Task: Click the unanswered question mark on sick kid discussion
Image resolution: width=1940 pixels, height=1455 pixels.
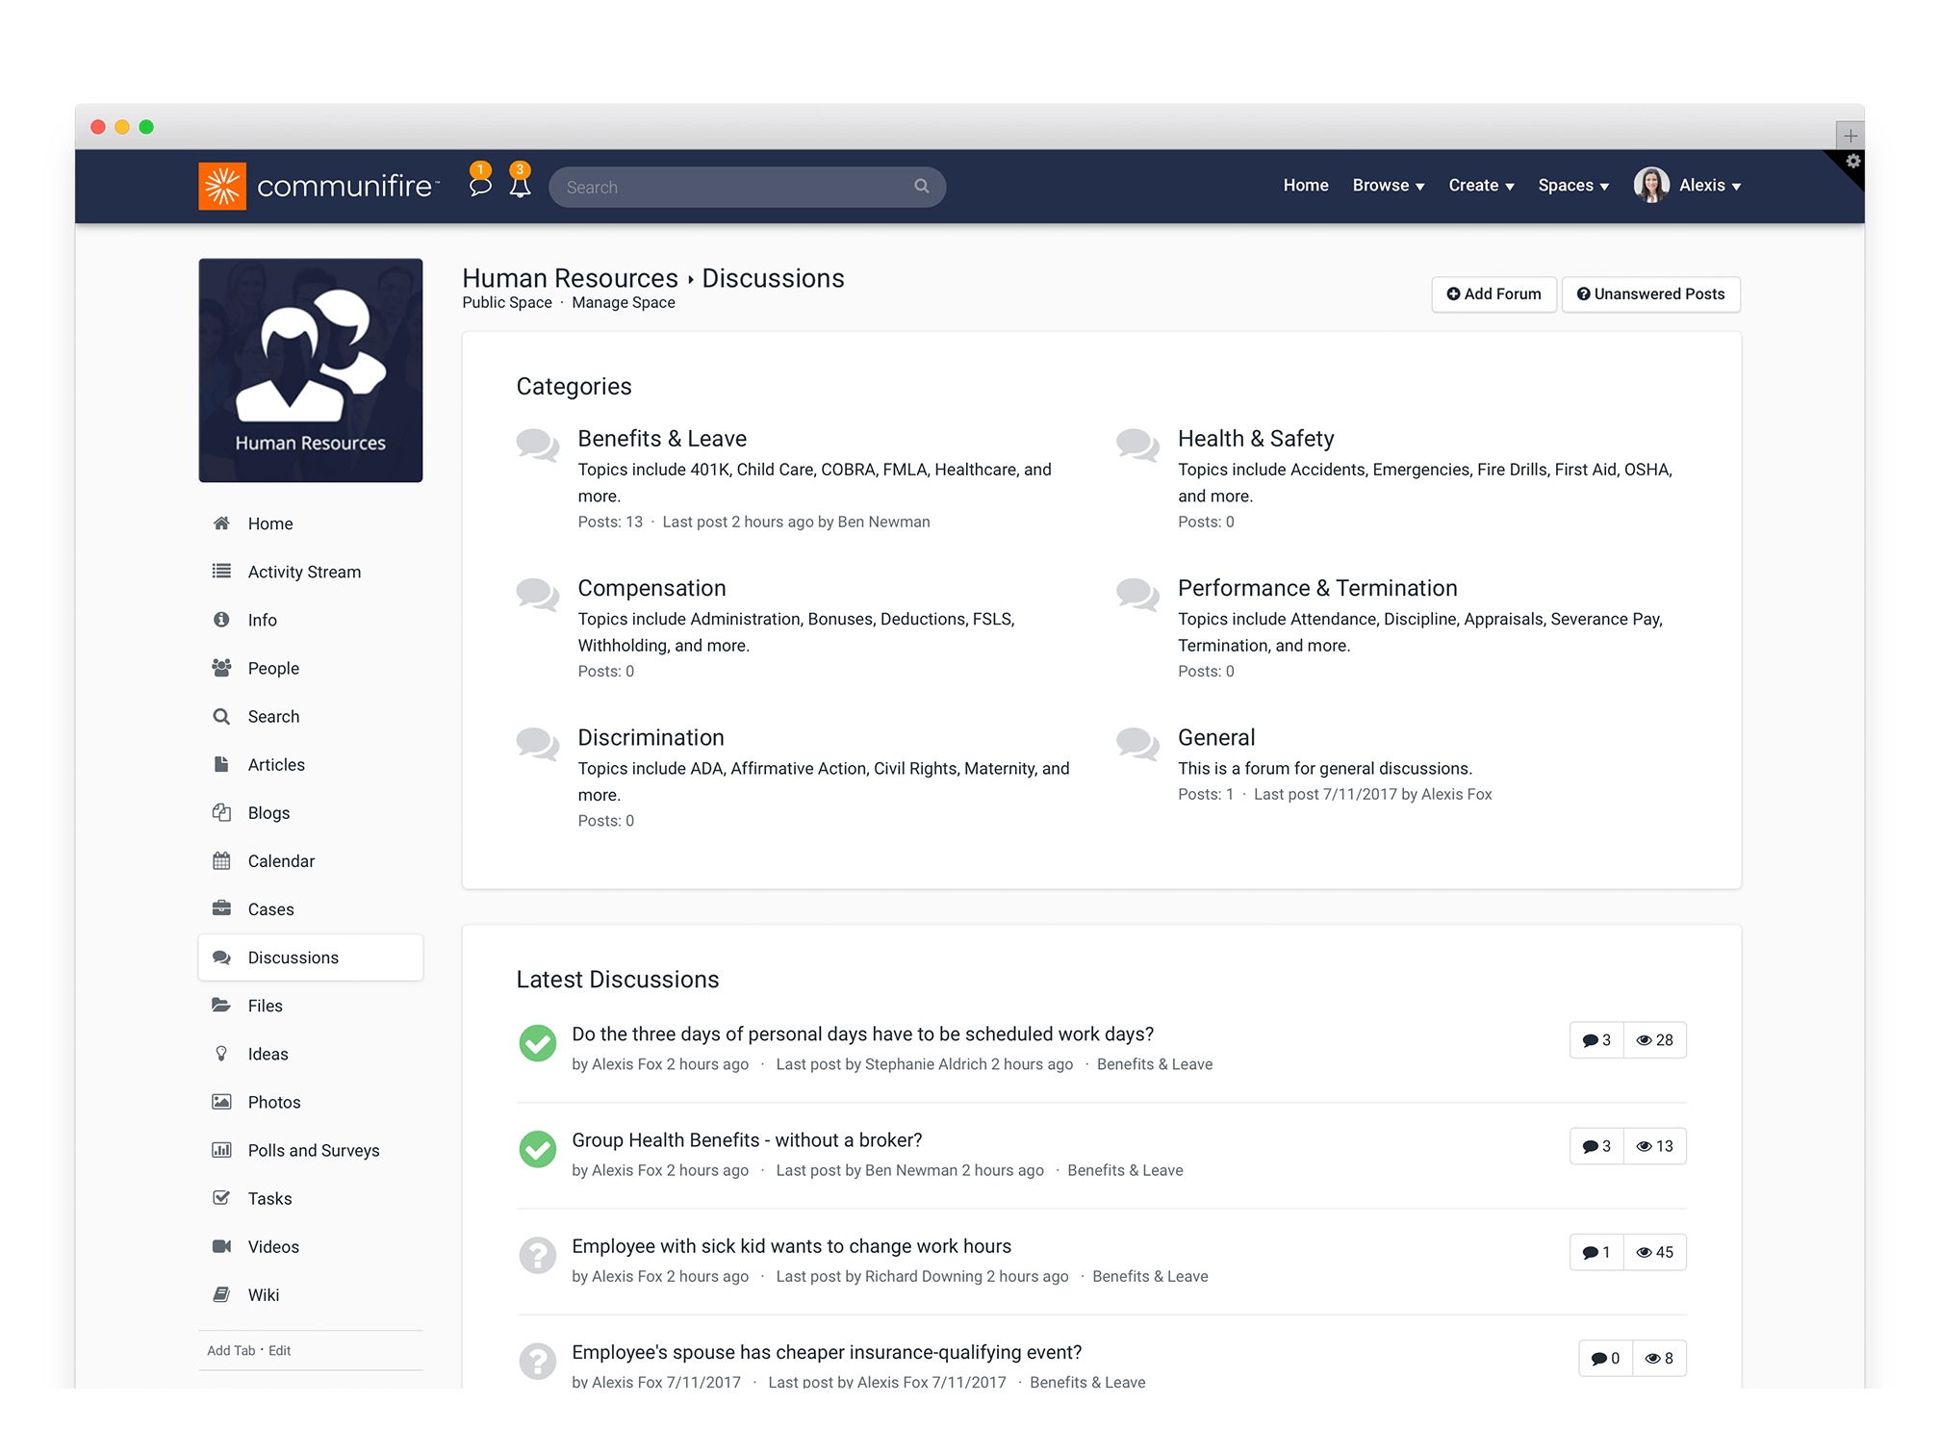Action: (x=537, y=1255)
